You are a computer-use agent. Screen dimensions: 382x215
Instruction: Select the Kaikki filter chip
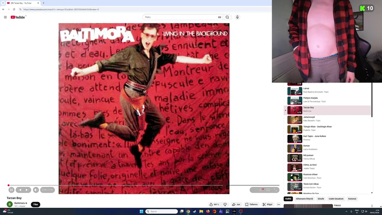click(x=288, y=199)
